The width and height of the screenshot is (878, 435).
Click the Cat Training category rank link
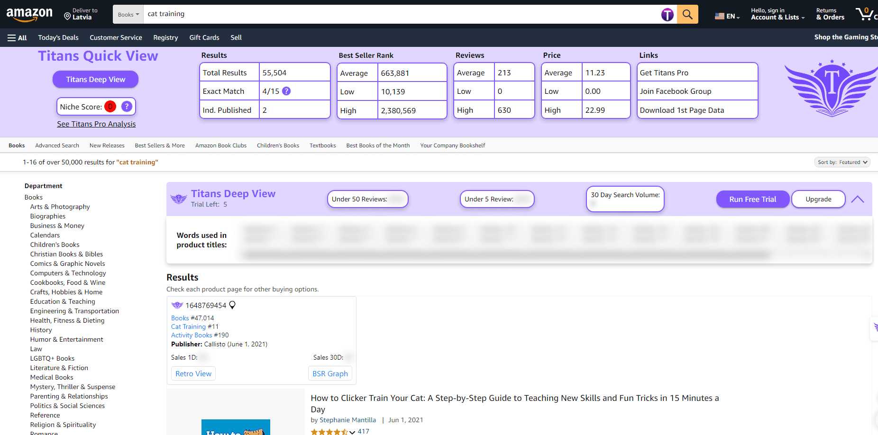[x=188, y=326]
